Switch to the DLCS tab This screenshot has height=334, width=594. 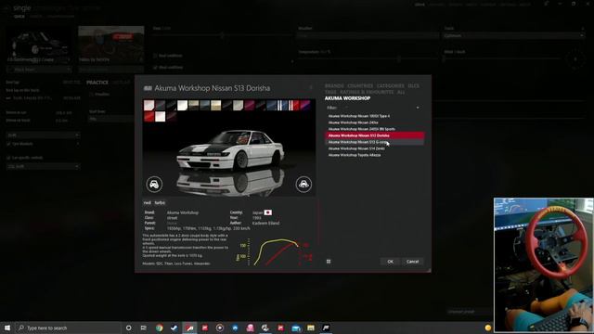414,86
